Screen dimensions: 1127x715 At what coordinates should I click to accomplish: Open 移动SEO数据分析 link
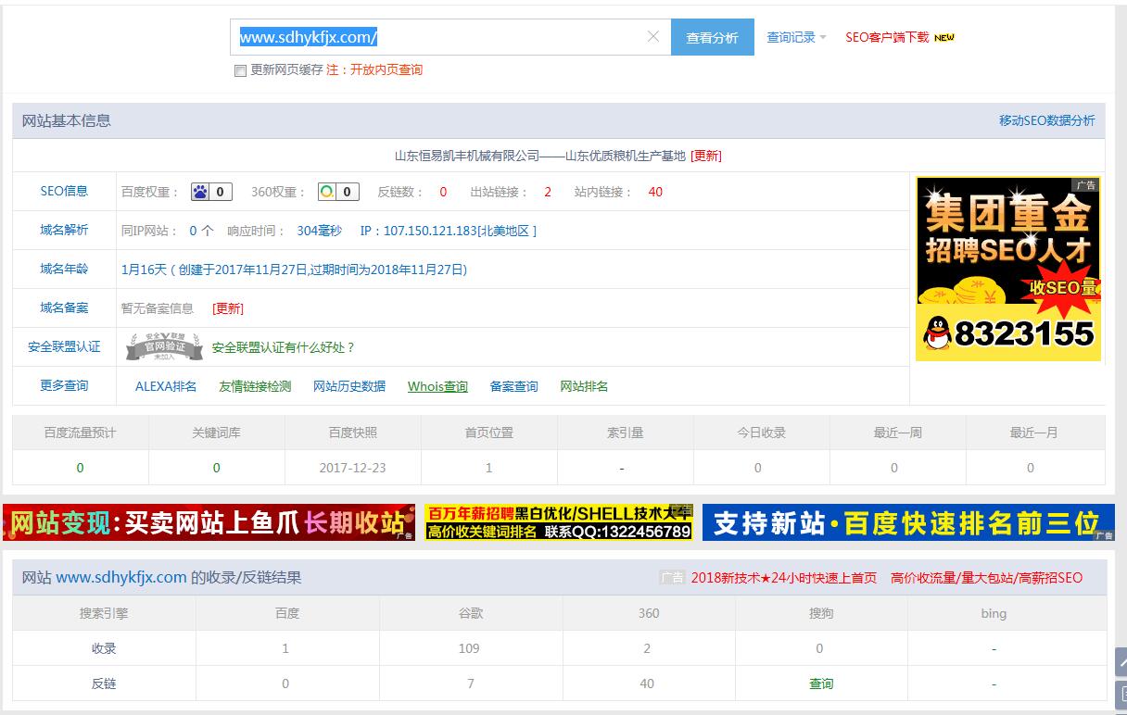[1046, 120]
